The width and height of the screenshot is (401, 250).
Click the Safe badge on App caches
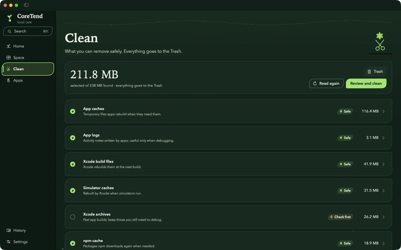(345, 111)
